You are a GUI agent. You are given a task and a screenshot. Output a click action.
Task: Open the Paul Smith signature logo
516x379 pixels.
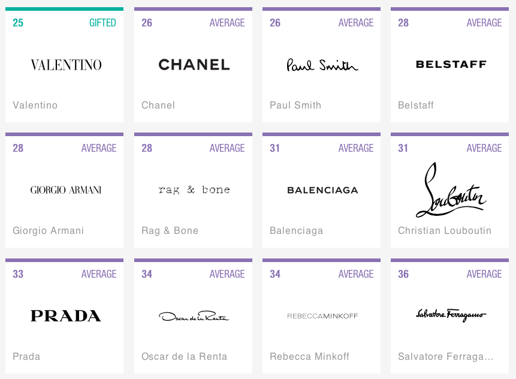[x=322, y=65]
